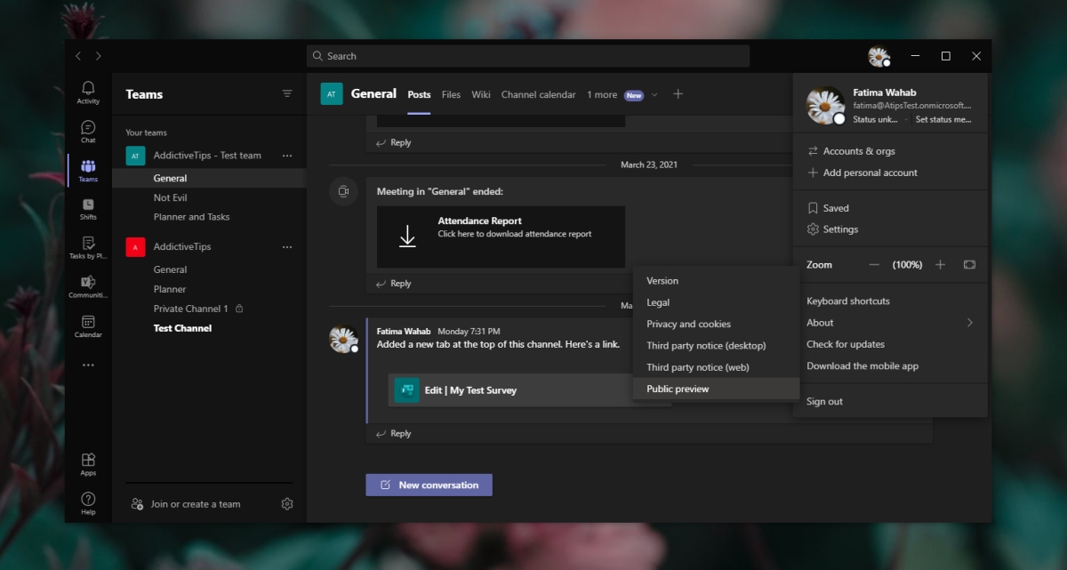
Task: Open Edit | My Test Survey link
Action: (470, 390)
